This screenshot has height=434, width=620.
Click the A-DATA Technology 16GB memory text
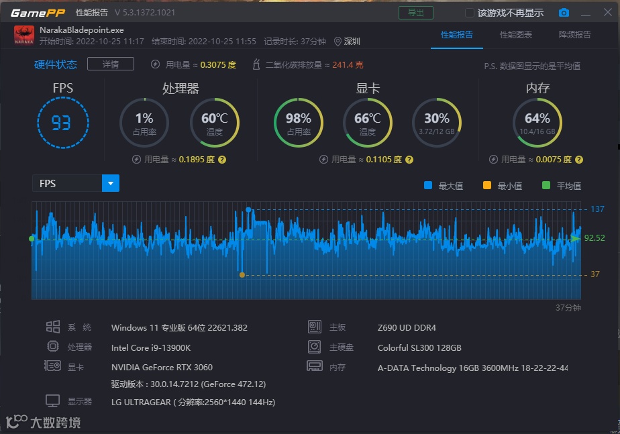(x=472, y=368)
